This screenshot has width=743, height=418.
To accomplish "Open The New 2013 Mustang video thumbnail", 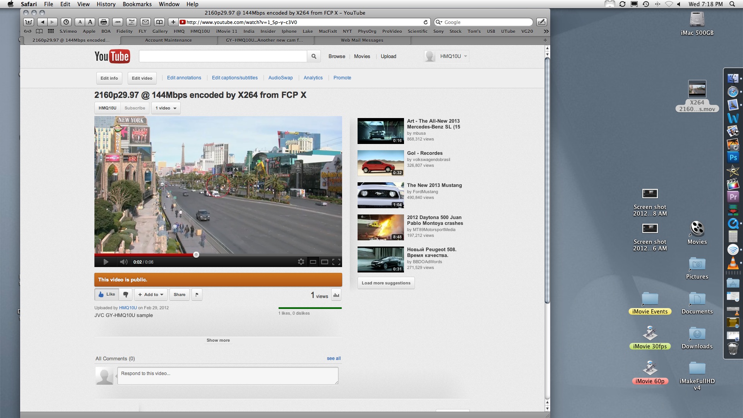I will (381, 195).
